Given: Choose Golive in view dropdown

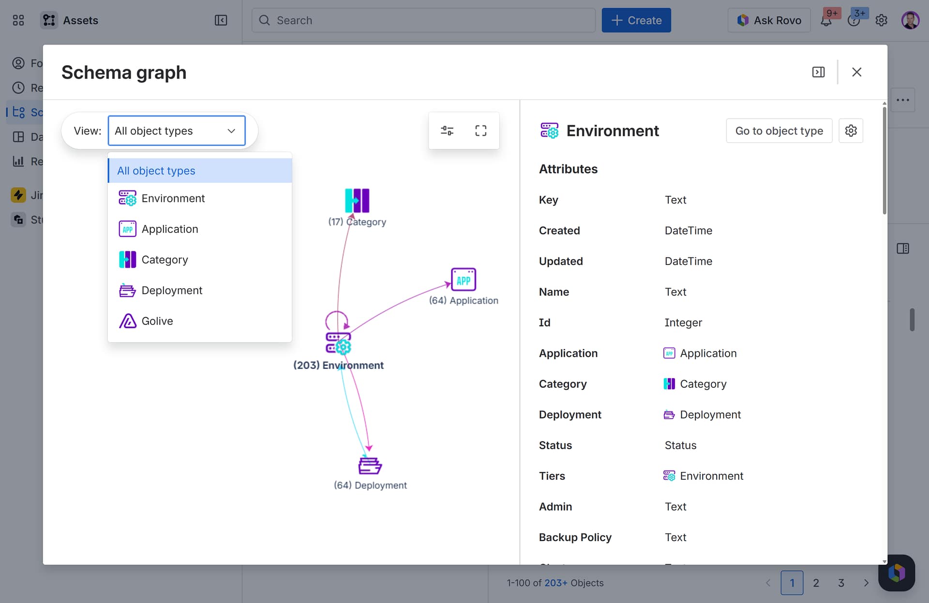Looking at the screenshot, I should (200, 321).
